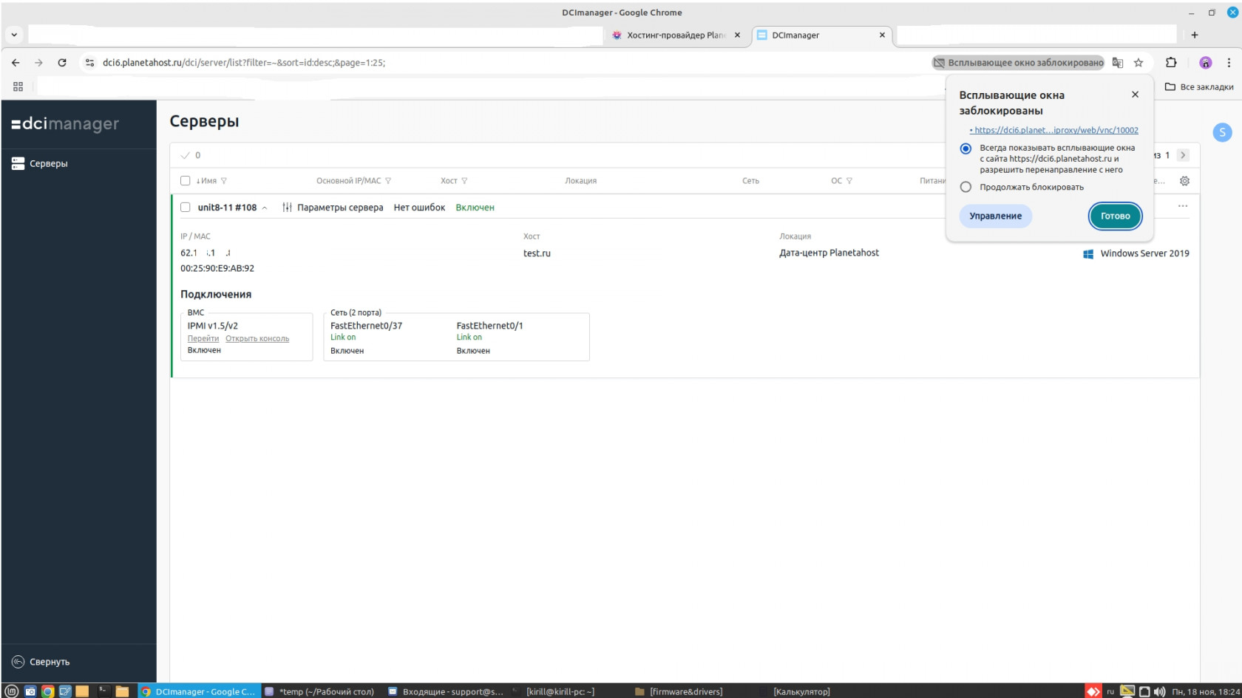Image resolution: width=1242 pixels, height=698 pixels.
Task: Select all servers header checkbox
Action: [186, 181]
